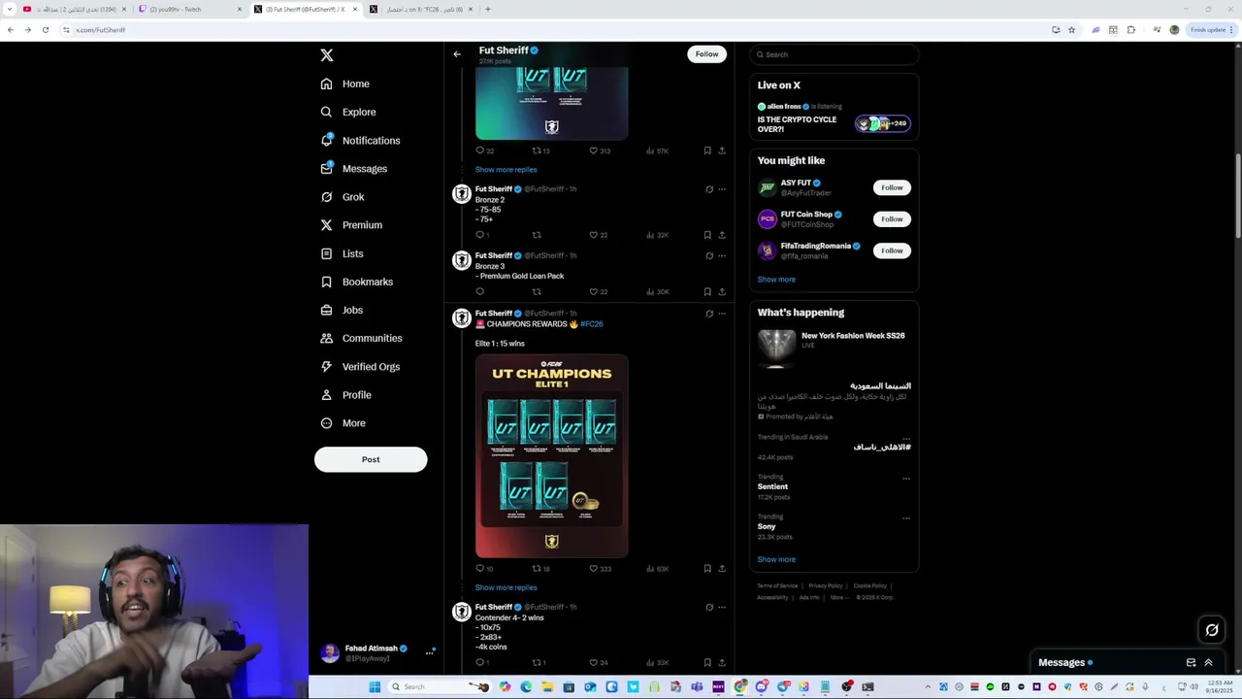Click the new message compose icon
The width and height of the screenshot is (1242, 699).
coord(1191,663)
